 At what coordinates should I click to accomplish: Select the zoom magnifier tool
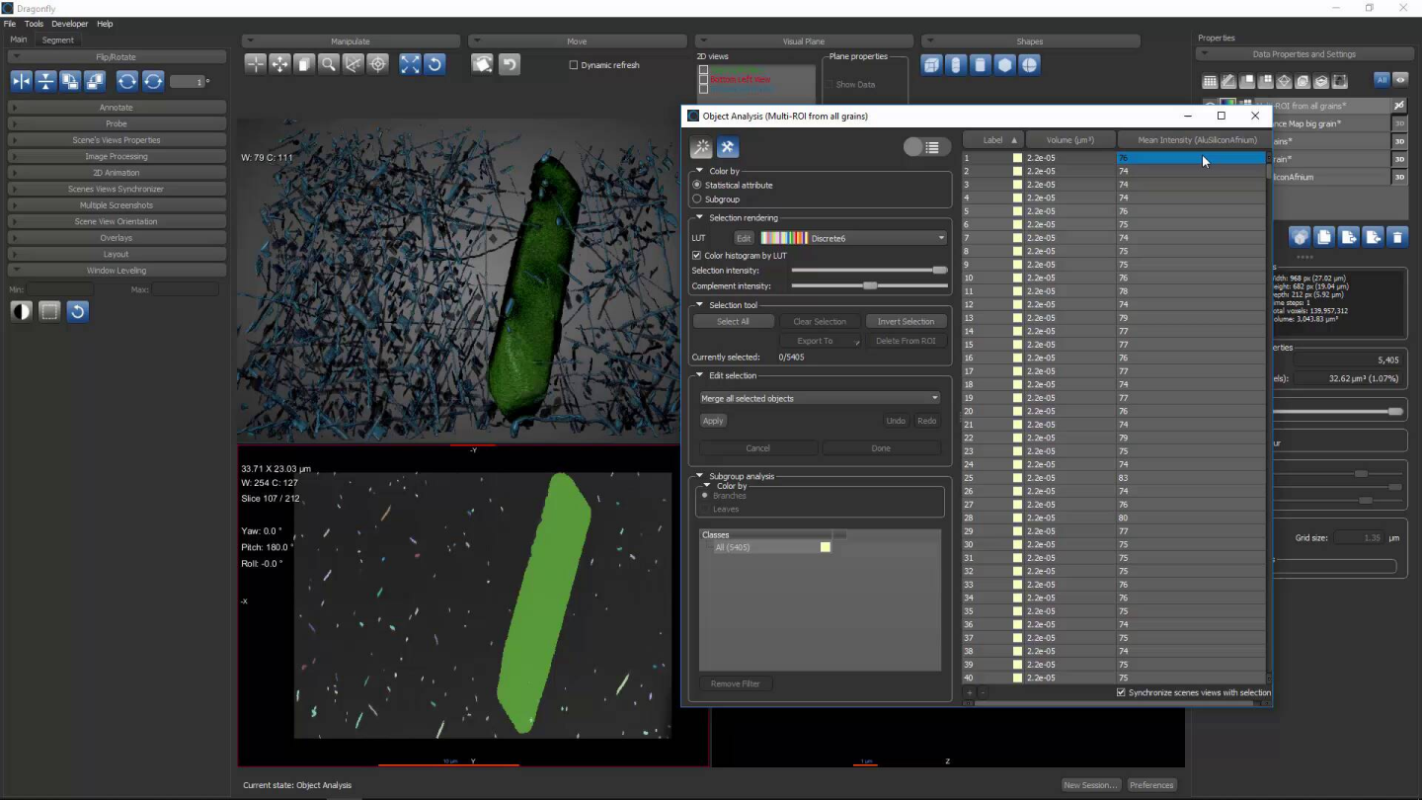(329, 65)
